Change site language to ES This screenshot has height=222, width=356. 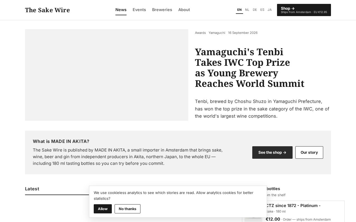[x=262, y=10]
